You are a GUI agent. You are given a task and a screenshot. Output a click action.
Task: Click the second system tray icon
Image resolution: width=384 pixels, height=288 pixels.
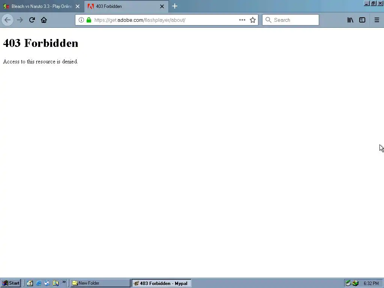355,283
